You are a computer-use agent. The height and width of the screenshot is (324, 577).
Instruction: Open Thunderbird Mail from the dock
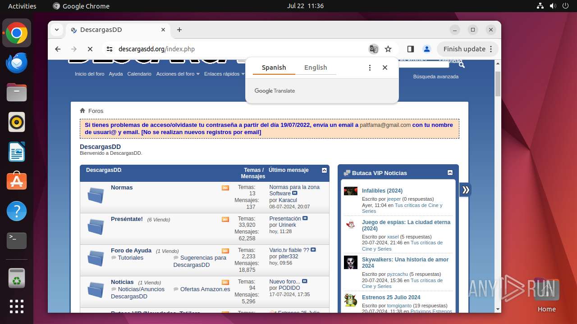(x=17, y=63)
